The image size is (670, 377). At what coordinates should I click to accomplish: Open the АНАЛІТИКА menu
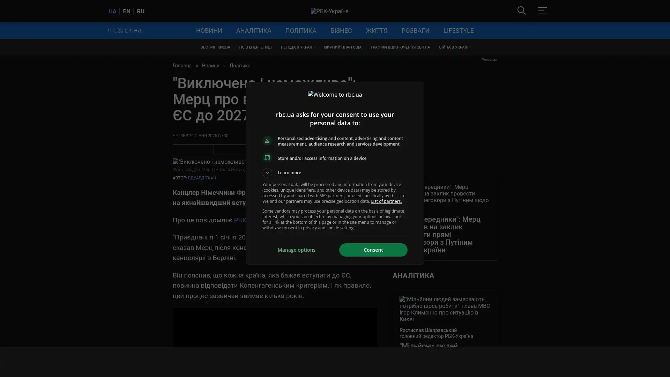point(253,31)
